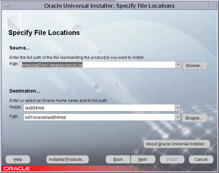Click the Oracle logo in the footer

point(17,169)
